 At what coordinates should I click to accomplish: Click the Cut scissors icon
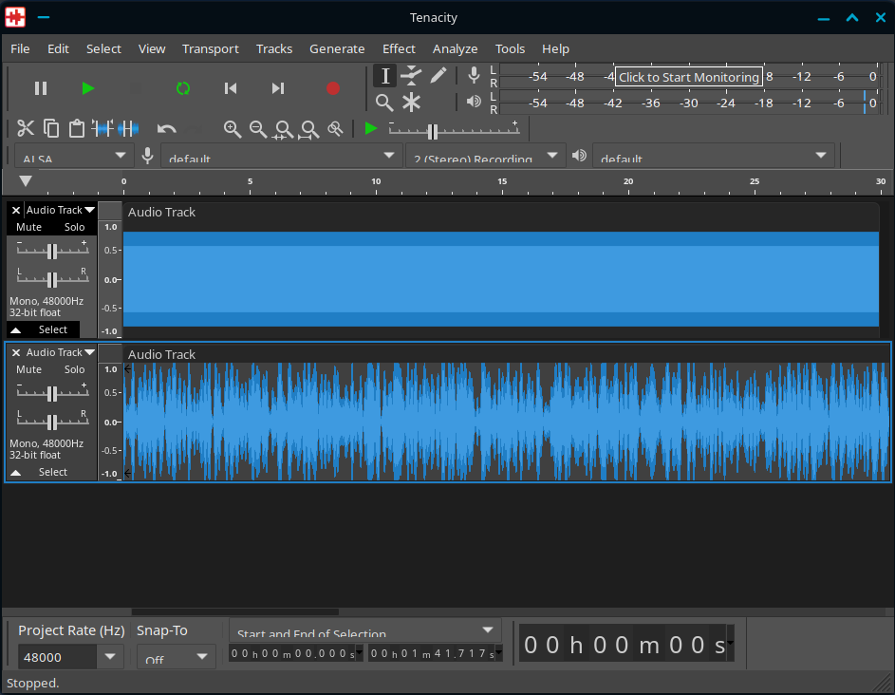click(26, 128)
